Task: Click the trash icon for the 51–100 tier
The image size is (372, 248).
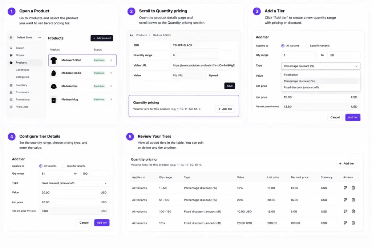Action: [x=353, y=200]
